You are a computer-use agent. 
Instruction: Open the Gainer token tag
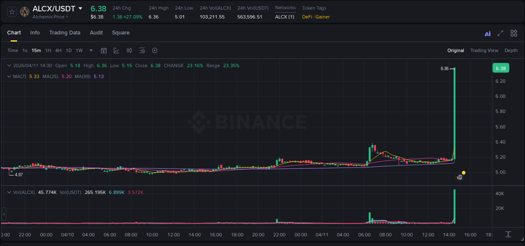tap(323, 17)
